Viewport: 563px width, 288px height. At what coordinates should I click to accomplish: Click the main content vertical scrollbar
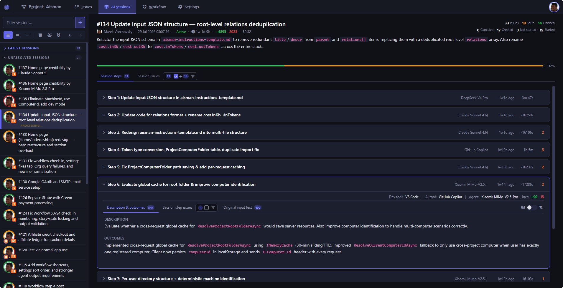coord(553,157)
